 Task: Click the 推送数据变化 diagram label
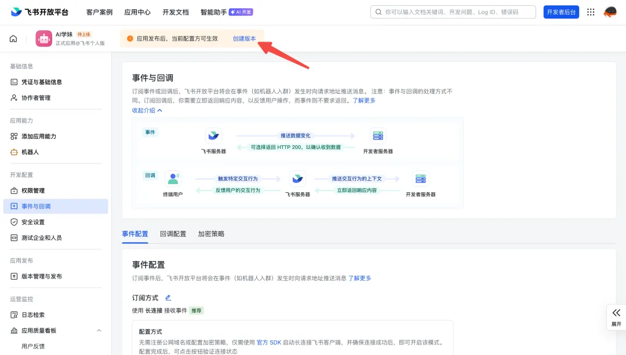click(x=296, y=136)
